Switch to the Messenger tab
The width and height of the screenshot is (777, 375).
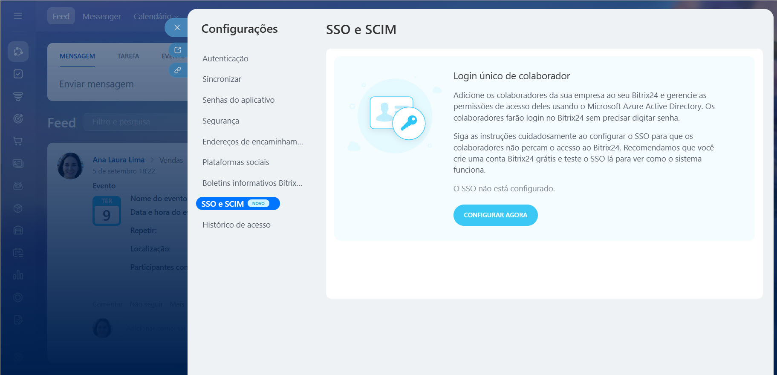(101, 16)
